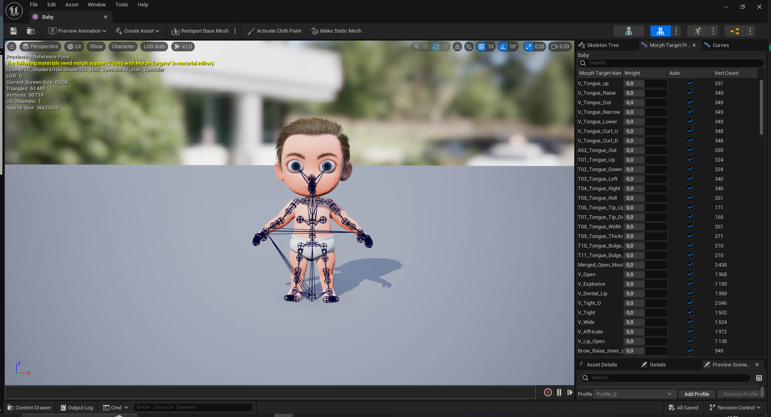Toggle scale snapping in viewport
The image size is (771, 417).
point(528,47)
